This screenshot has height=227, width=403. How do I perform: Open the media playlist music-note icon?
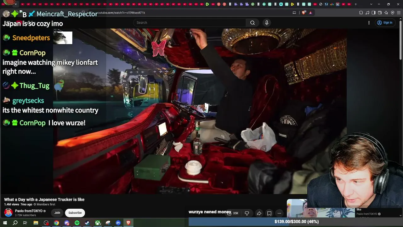pos(367,13)
